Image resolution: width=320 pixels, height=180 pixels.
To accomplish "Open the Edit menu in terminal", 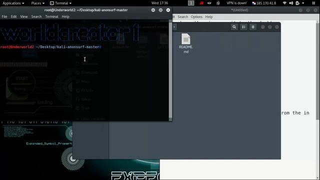I will pyautogui.click(x=13, y=16).
